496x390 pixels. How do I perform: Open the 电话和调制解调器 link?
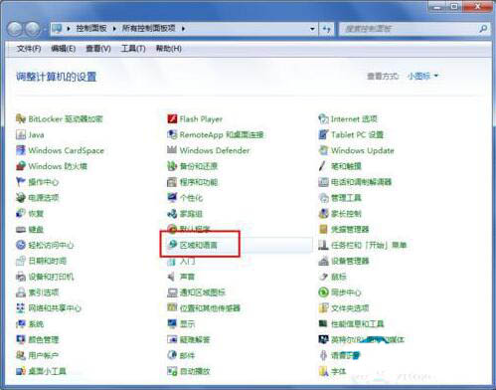[x=362, y=182]
